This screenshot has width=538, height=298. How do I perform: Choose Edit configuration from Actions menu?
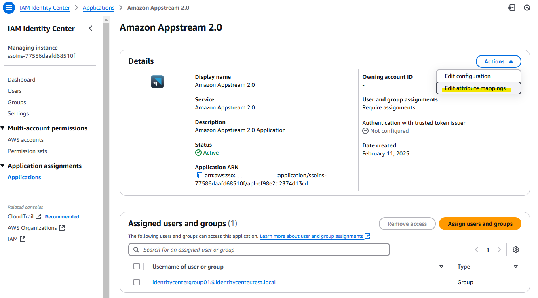tap(468, 76)
